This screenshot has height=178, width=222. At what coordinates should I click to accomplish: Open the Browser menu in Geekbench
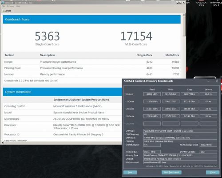11,6
